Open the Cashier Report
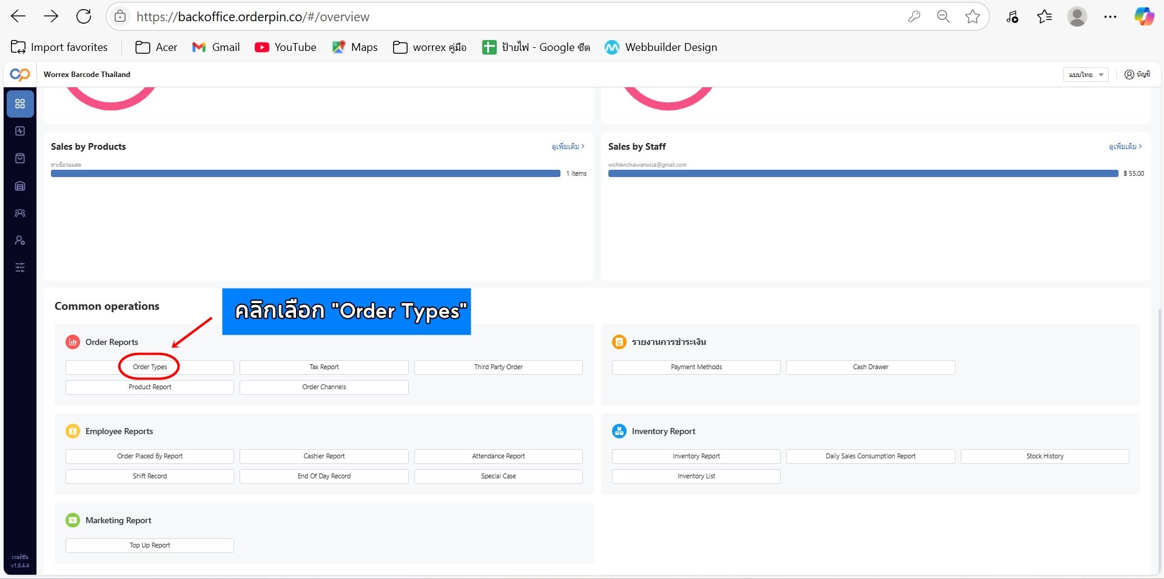 pos(324,456)
